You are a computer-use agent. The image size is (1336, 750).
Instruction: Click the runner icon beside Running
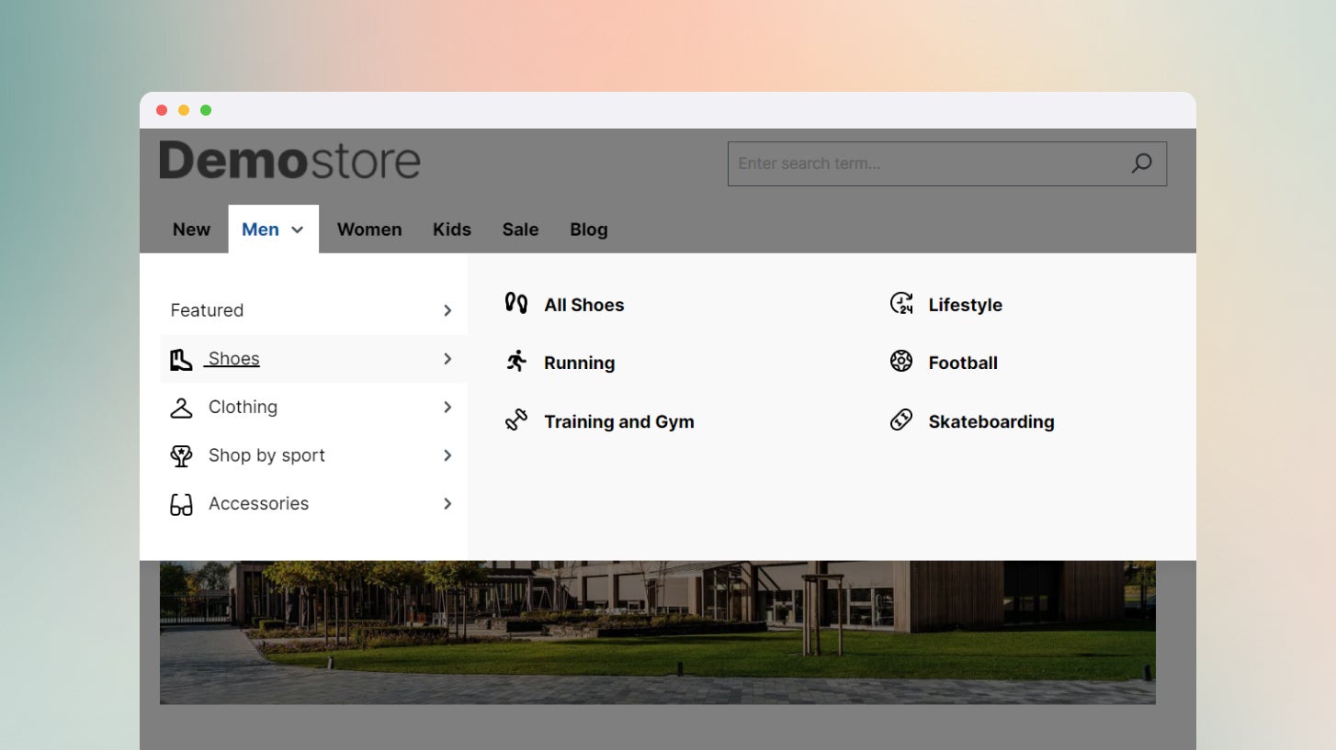516,361
